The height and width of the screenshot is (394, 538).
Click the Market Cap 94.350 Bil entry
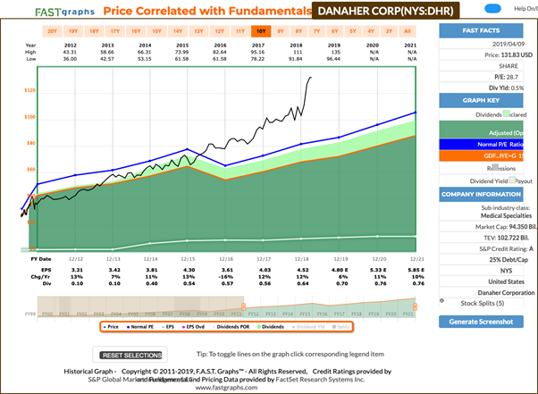506,227
